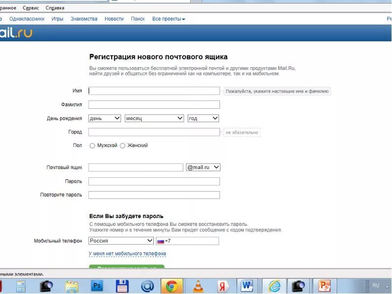This screenshot has width=392, height=294.
Task: Open File Explorer folder in taskbar
Action: tap(72, 286)
